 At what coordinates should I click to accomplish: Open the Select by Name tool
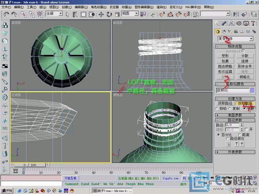(x=75, y=14)
